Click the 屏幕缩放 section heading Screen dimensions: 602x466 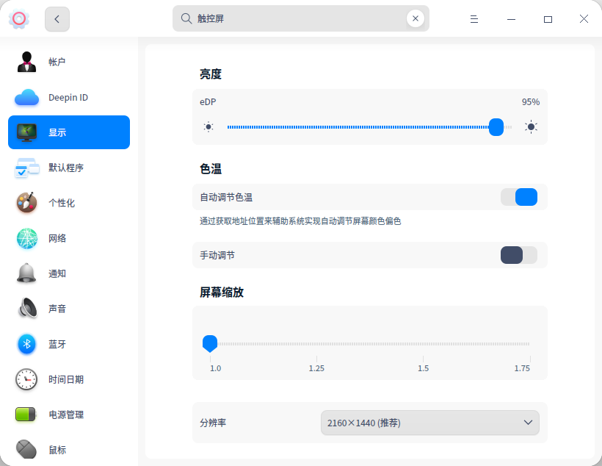pos(222,293)
